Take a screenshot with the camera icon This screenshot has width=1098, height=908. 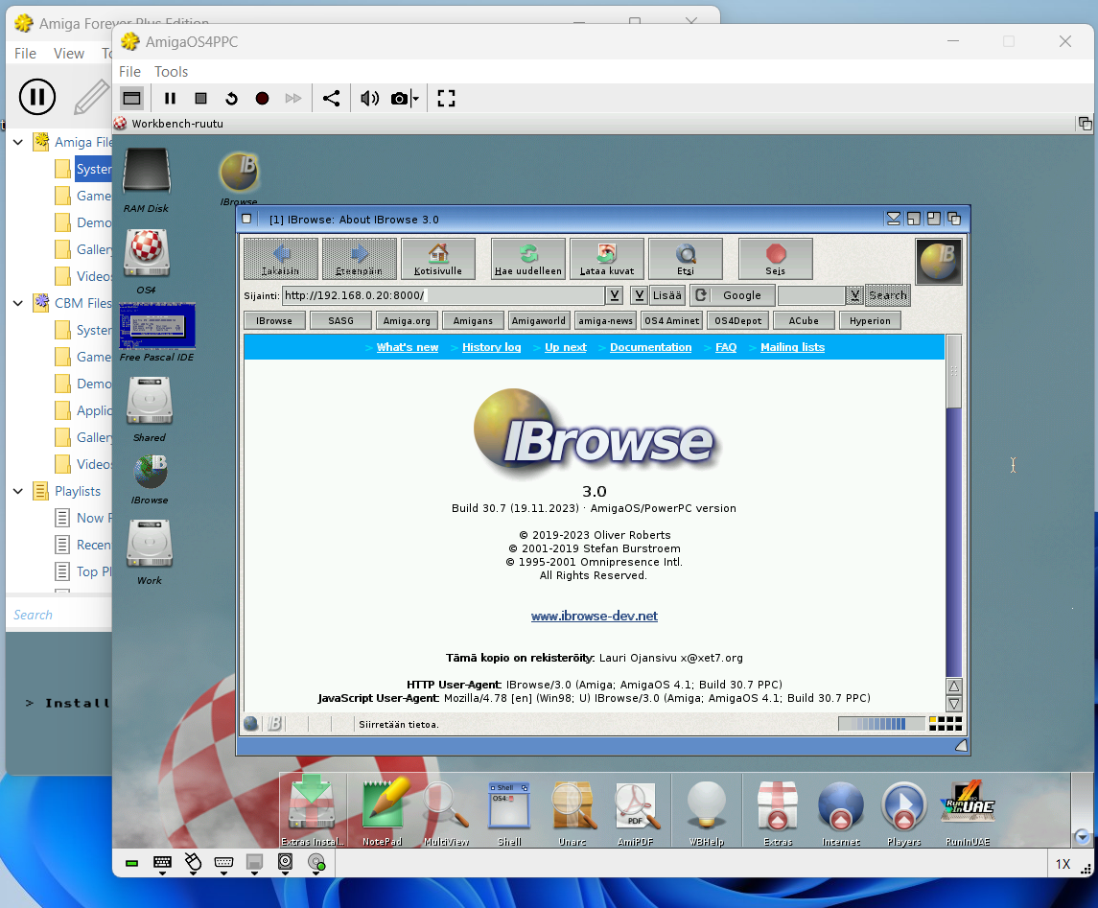coord(399,99)
